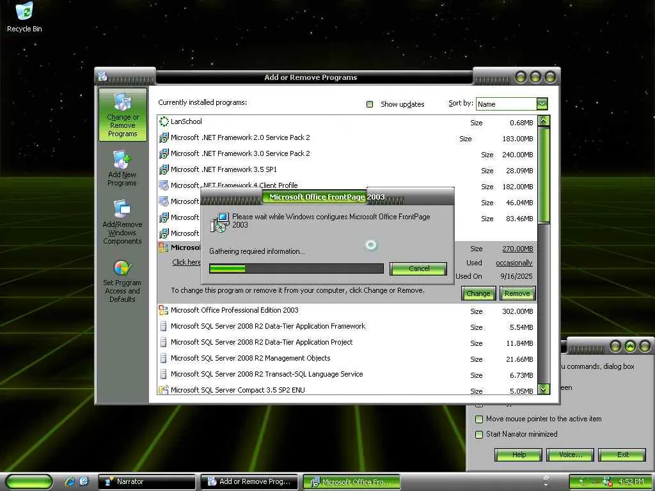The height and width of the screenshot is (491, 655).
Task: Enable Move mouse pointer to active item
Action: pos(479,419)
